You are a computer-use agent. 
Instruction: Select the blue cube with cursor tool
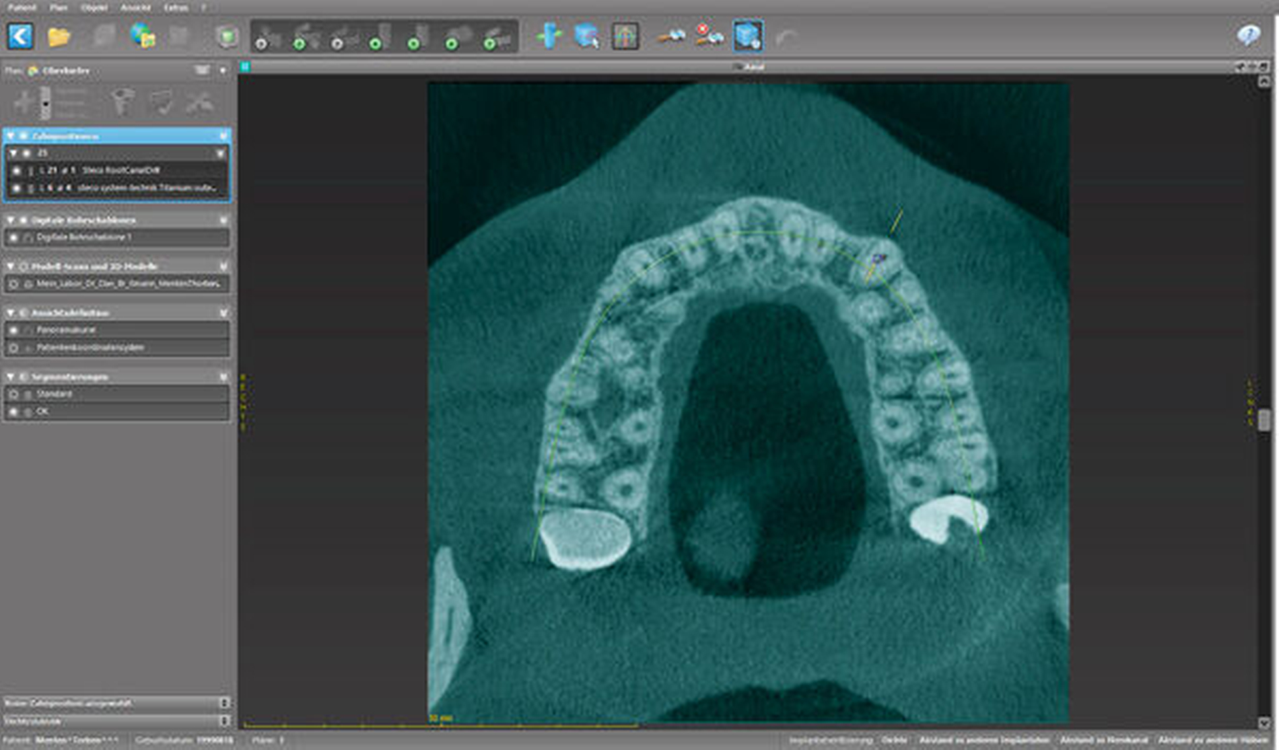click(x=586, y=36)
